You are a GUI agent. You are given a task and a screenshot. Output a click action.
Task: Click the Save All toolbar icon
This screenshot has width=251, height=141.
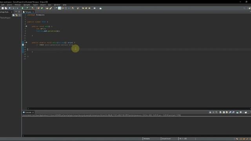(x=6, y=8)
